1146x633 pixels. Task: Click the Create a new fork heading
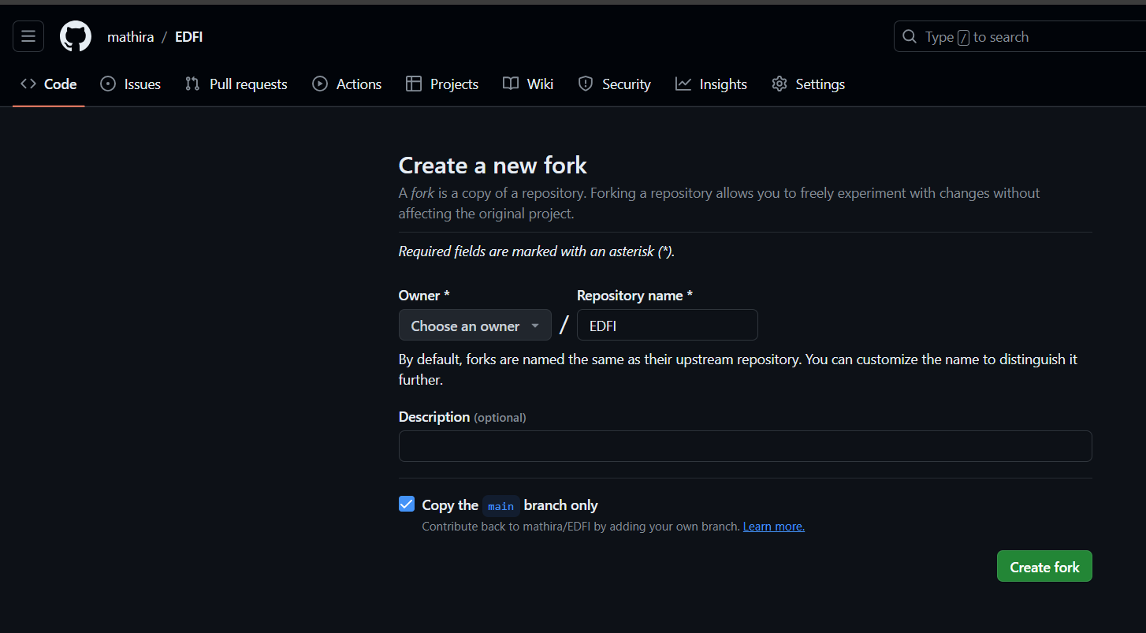tap(493, 166)
